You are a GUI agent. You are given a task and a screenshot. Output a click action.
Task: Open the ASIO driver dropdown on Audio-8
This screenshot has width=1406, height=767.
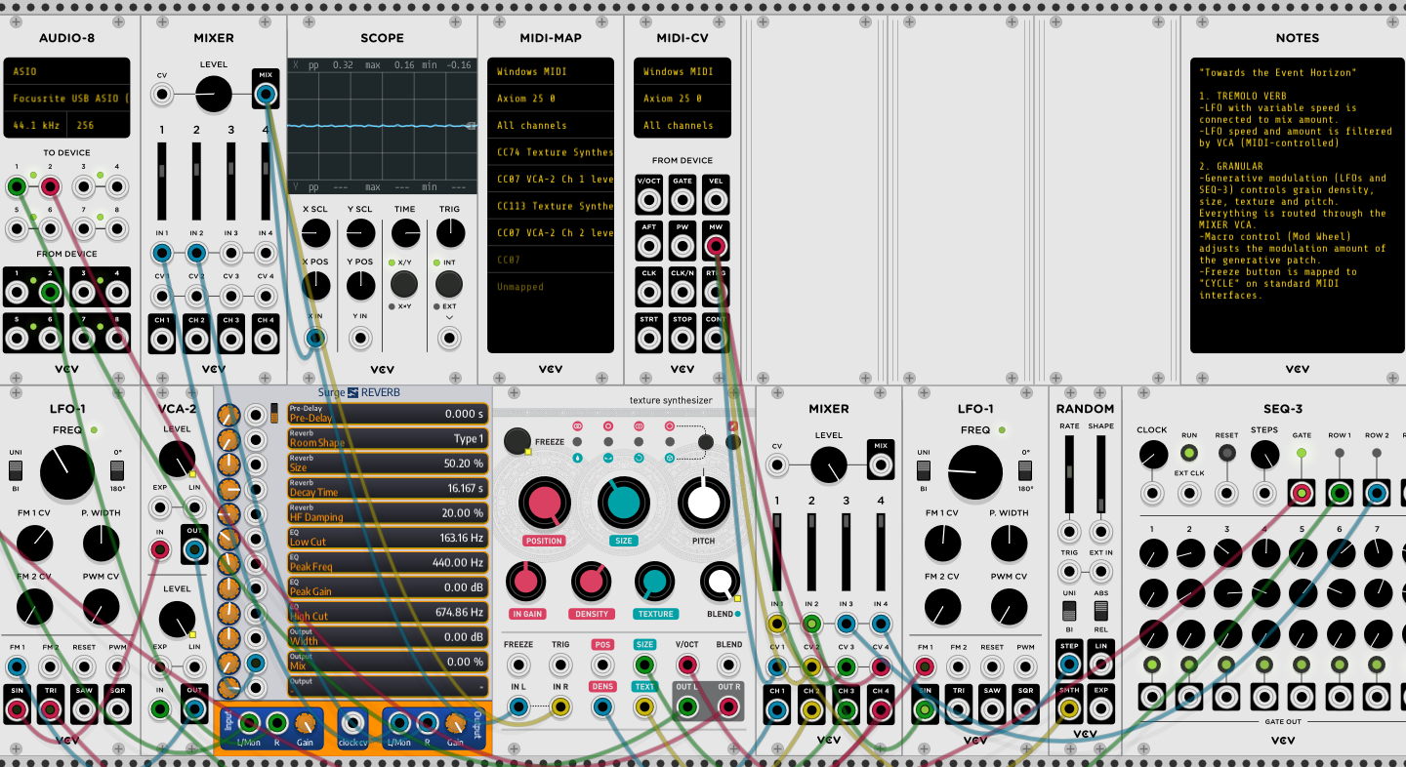[66, 71]
